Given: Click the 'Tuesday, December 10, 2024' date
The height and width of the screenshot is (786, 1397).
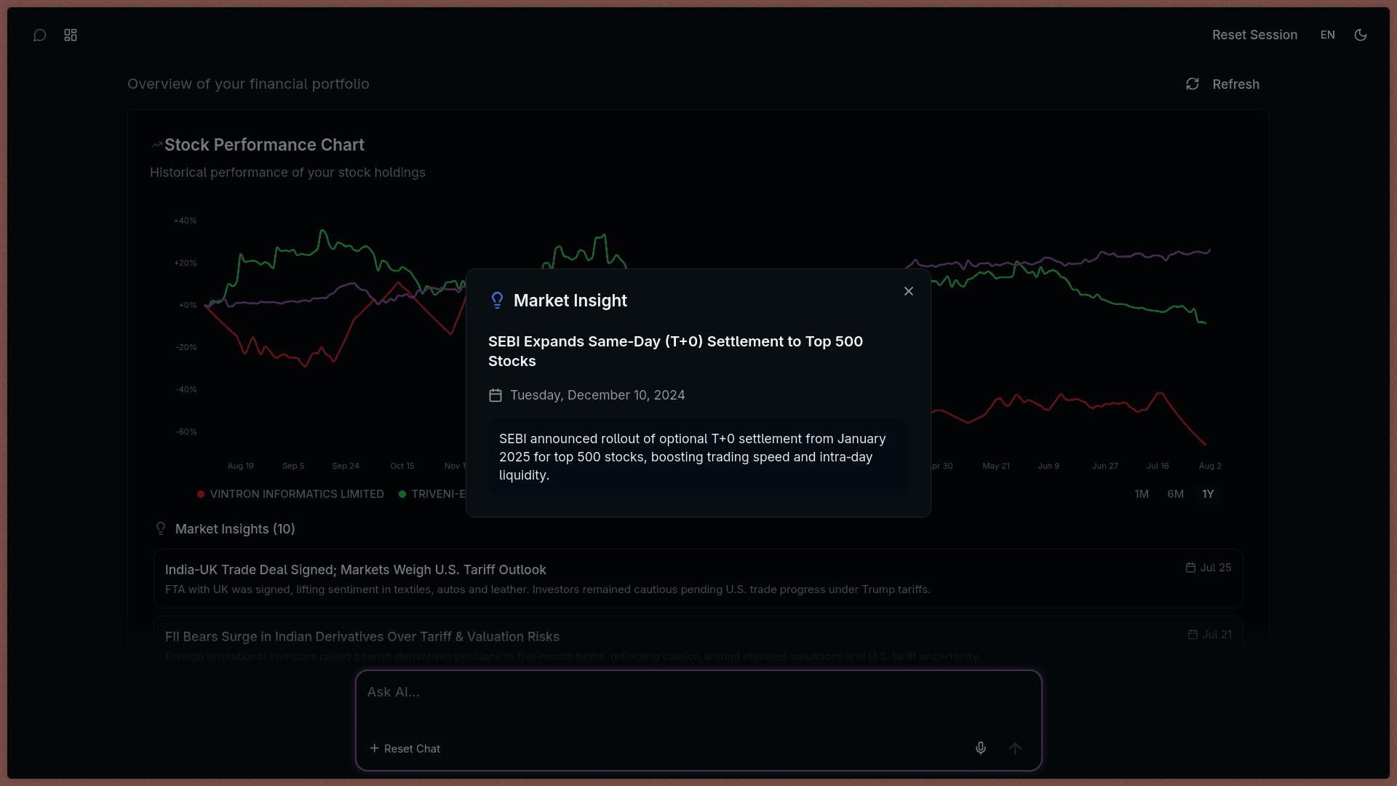Looking at the screenshot, I should point(597,395).
